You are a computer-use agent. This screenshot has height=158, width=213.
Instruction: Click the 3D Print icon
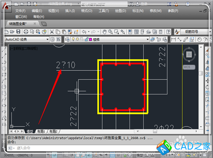(x=44, y=32)
